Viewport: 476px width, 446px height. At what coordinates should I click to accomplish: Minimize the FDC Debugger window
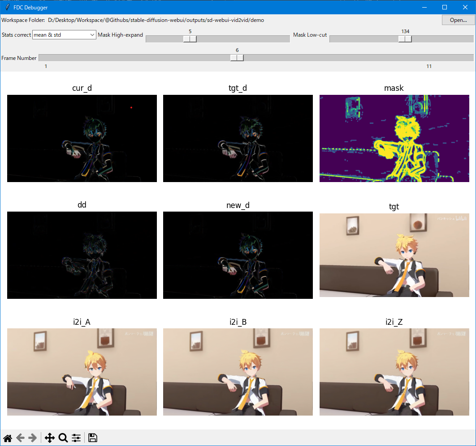click(424, 7)
